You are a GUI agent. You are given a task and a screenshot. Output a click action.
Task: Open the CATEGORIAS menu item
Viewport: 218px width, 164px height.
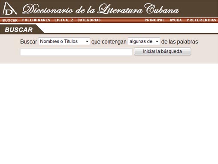(x=89, y=20)
